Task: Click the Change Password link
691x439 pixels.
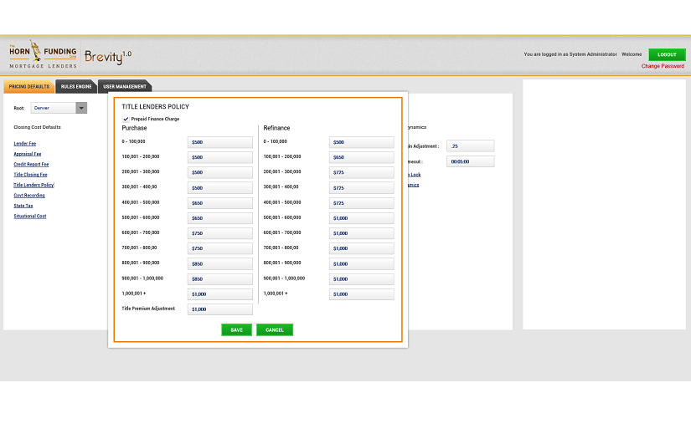Action: coord(663,66)
